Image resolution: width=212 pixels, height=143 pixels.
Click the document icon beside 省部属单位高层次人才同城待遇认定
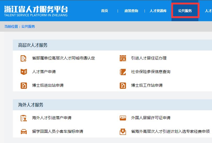[x=23, y=58]
